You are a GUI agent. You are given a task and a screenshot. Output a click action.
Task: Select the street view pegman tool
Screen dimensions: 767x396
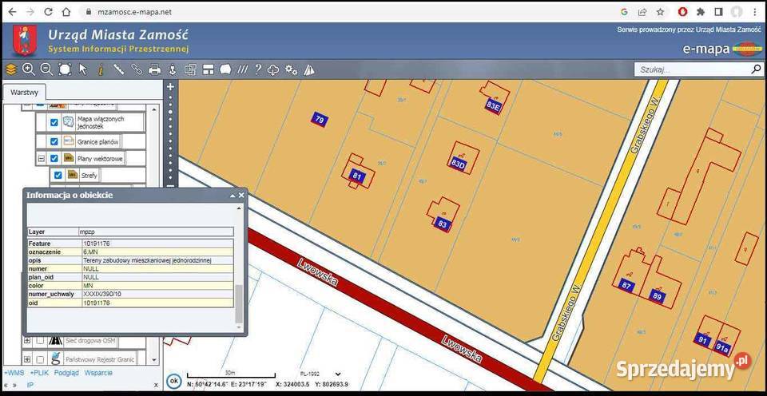point(173,70)
